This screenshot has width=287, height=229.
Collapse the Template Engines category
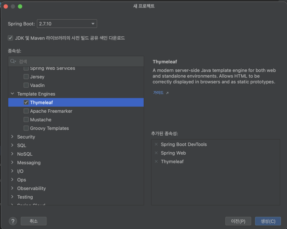tap(13, 94)
